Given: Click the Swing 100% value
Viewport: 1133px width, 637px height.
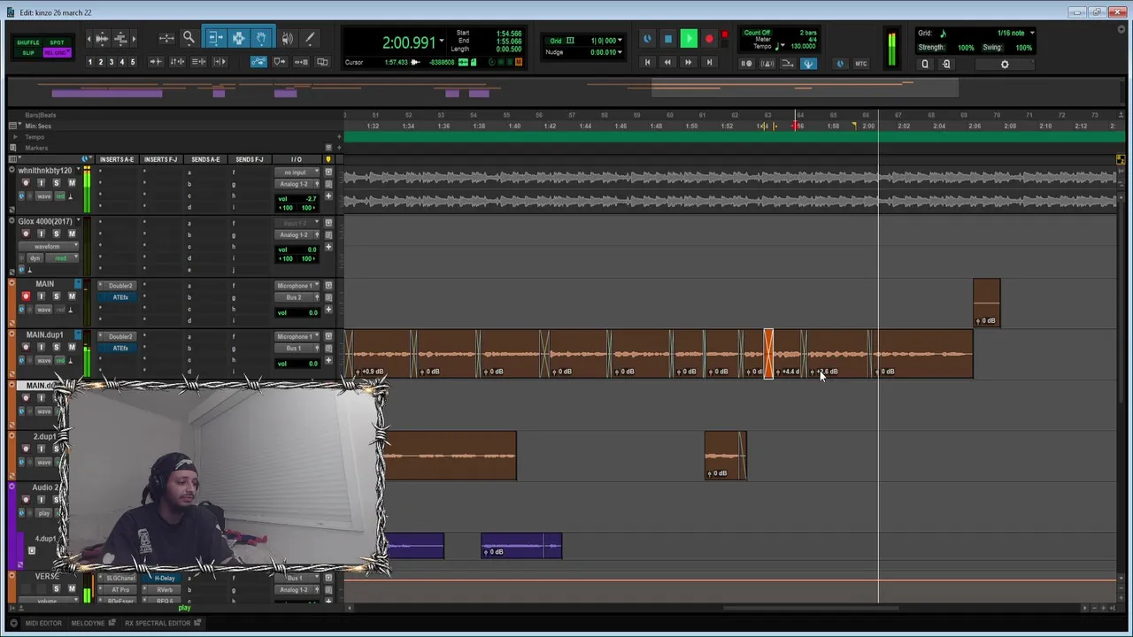Looking at the screenshot, I should pyautogui.click(x=1023, y=48).
